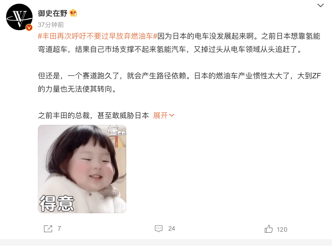This screenshot has height=246, width=332.
Task: Open the 丰田再次呼吁不要过早放弃燃油车 hashtag topic
Action: pos(98,37)
